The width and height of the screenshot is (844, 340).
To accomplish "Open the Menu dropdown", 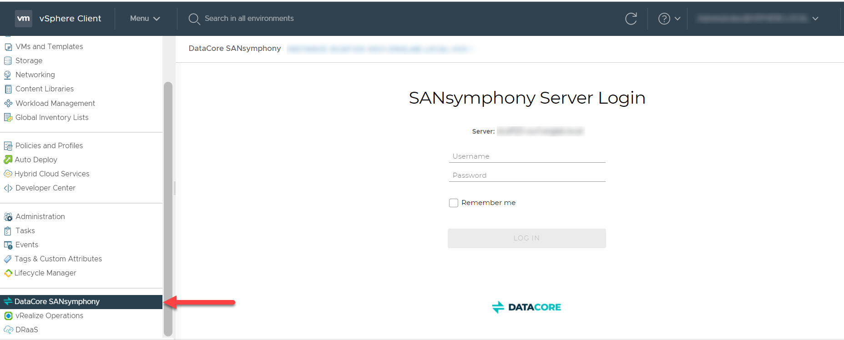I will [145, 19].
